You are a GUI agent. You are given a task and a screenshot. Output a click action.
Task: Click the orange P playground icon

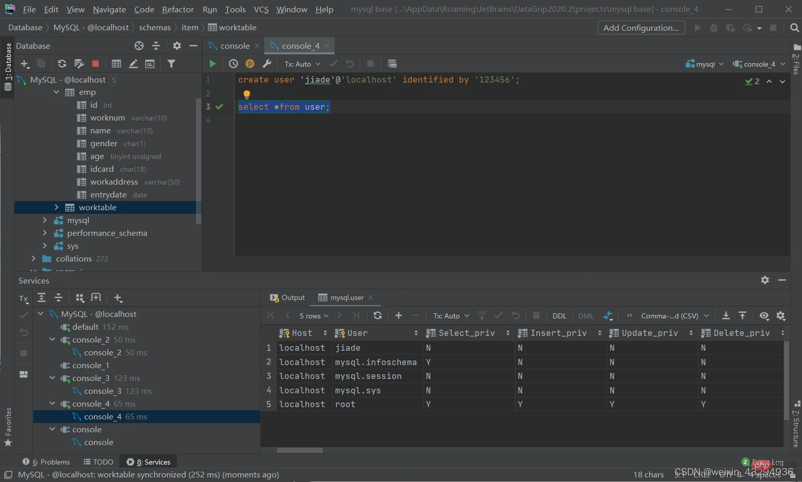(250, 64)
